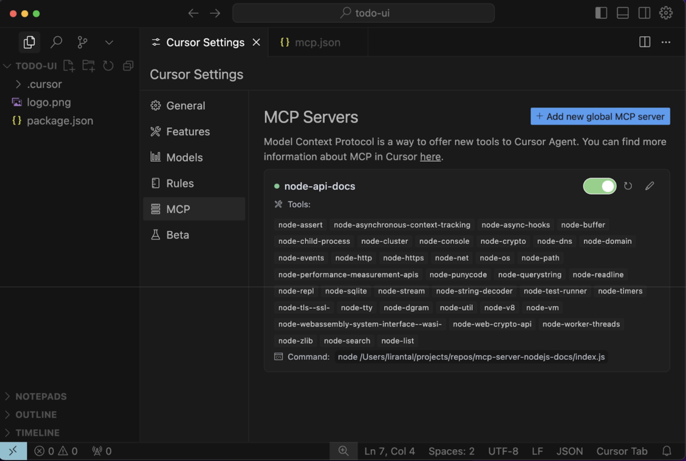Click the node-readline tool chip
Viewport: 686px width, 461px height.
598,275
